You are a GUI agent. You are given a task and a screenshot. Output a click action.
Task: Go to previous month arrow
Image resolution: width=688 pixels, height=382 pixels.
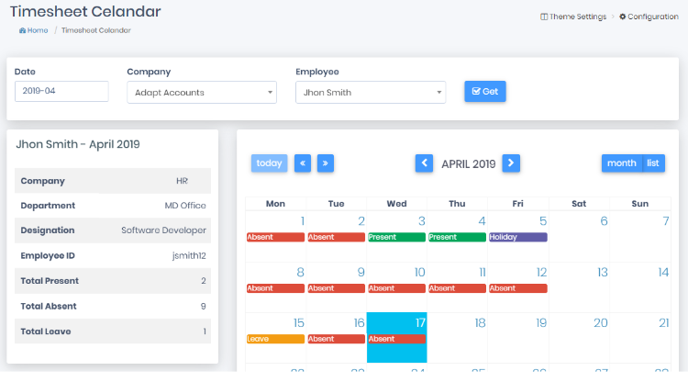coord(425,163)
